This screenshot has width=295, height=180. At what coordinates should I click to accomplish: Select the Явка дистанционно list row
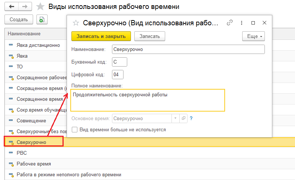pos(38,45)
